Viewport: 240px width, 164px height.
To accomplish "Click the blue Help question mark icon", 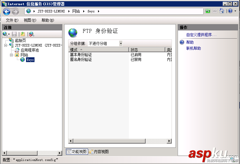I will 230,11.
